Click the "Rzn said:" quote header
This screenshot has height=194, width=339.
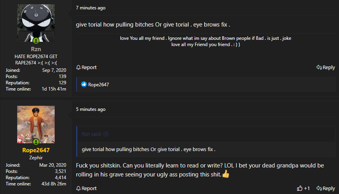pos(92,134)
